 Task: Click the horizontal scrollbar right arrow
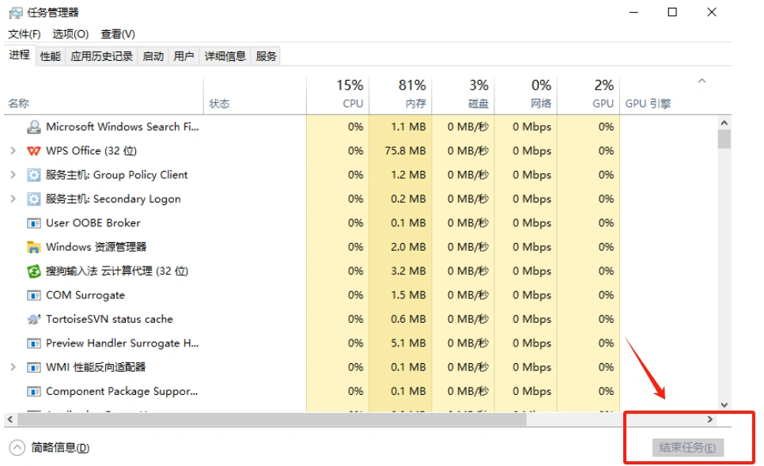coord(709,419)
